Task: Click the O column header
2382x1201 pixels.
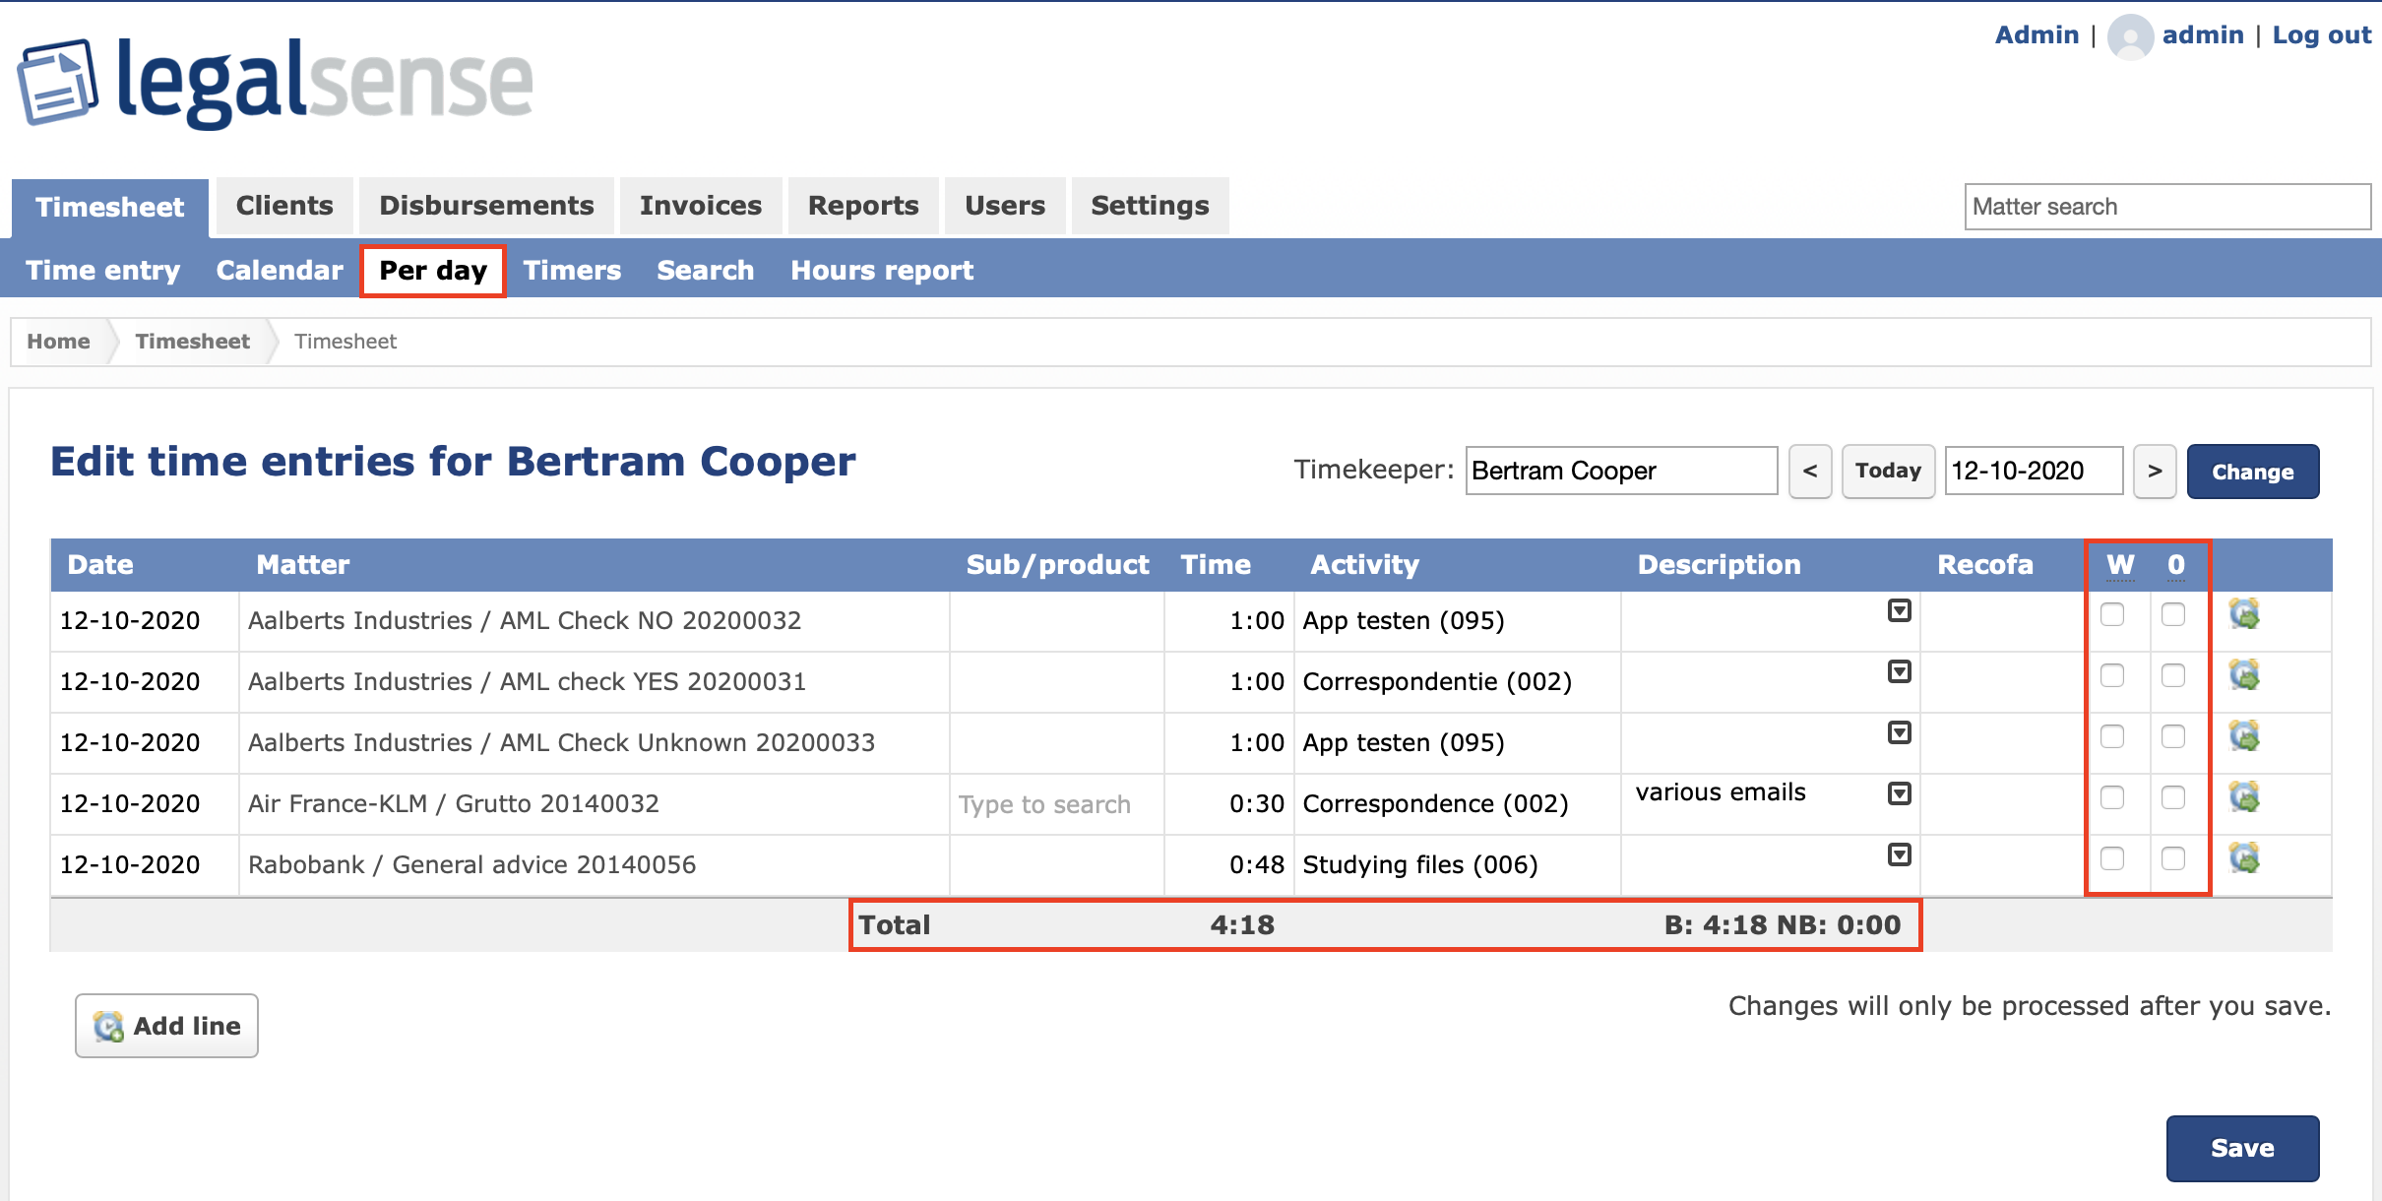Action: (x=2176, y=565)
